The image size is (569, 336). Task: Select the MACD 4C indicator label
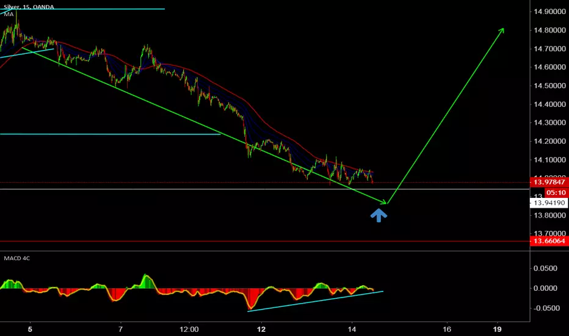pyautogui.click(x=16, y=258)
